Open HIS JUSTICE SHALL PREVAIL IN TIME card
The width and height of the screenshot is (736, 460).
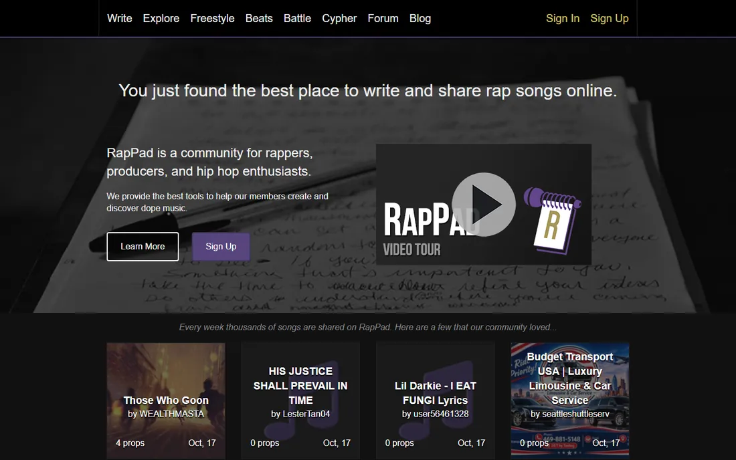point(300,400)
